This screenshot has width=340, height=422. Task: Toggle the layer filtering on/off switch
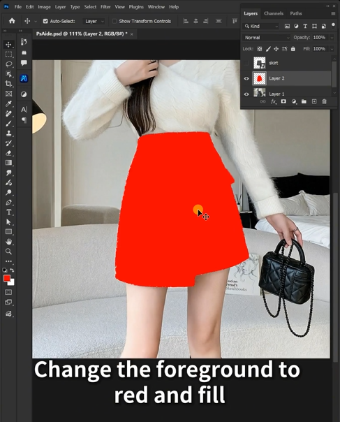(333, 26)
